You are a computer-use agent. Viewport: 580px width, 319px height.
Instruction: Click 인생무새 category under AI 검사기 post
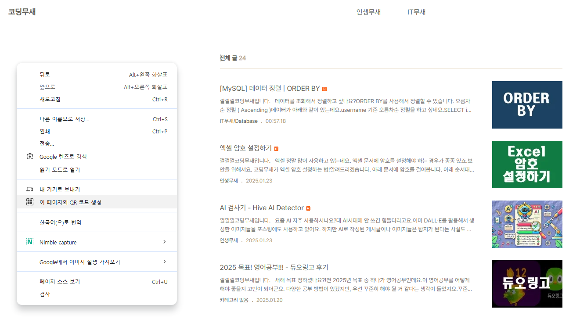pos(229,240)
